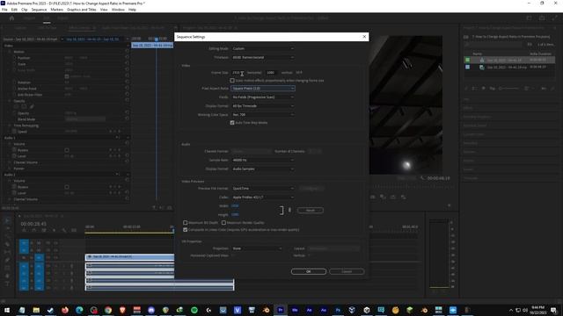
Task: Click the Effect Controls playhead
Action: pyautogui.click(x=157, y=39)
